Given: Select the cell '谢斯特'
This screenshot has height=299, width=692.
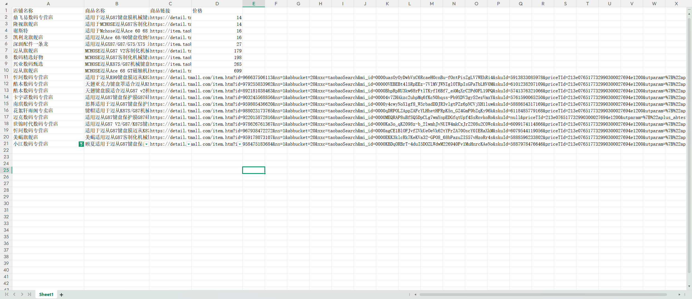Looking at the screenshot, I should [48, 31].
